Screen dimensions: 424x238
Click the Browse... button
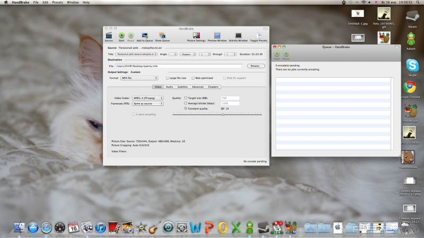click(255, 66)
